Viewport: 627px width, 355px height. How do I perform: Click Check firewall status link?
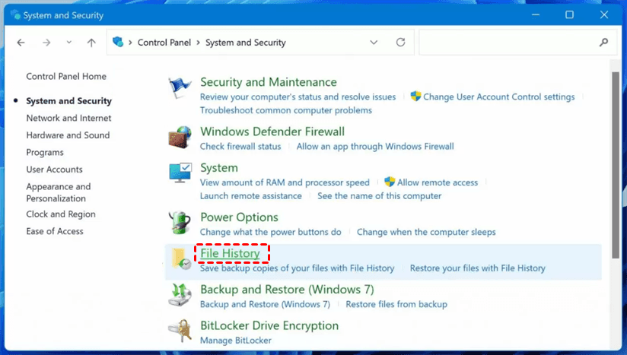pos(240,147)
